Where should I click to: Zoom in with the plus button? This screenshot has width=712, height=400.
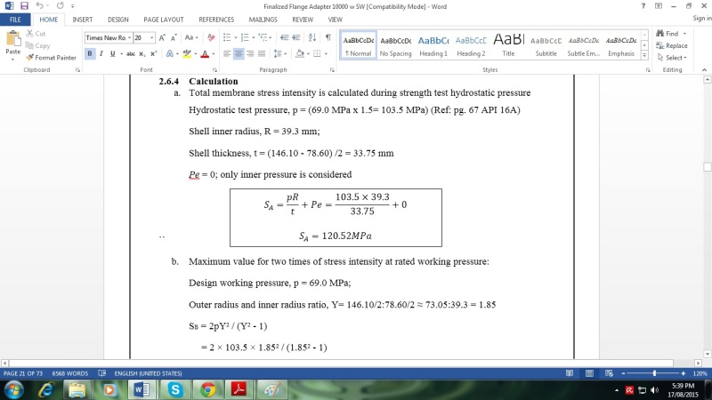coord(683,373)
